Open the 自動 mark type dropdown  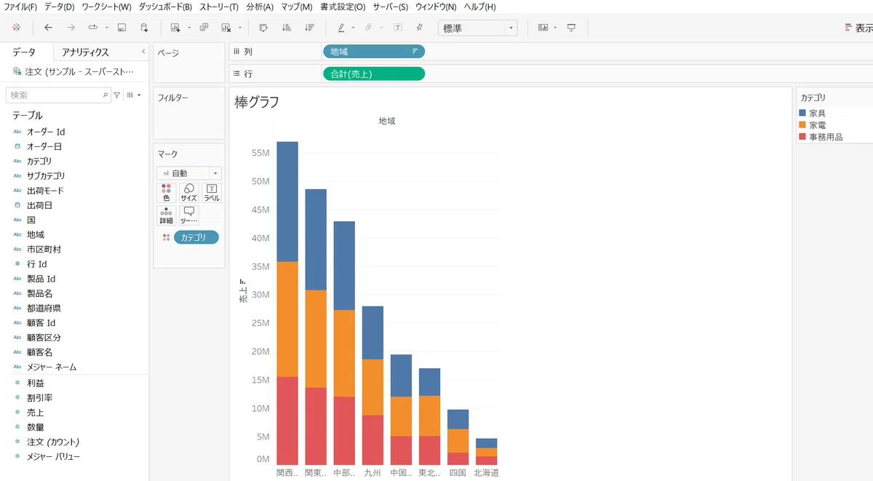point(189,173)
